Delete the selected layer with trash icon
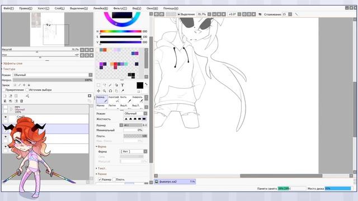This screenshot has width=358, height=201. point(21,101)
